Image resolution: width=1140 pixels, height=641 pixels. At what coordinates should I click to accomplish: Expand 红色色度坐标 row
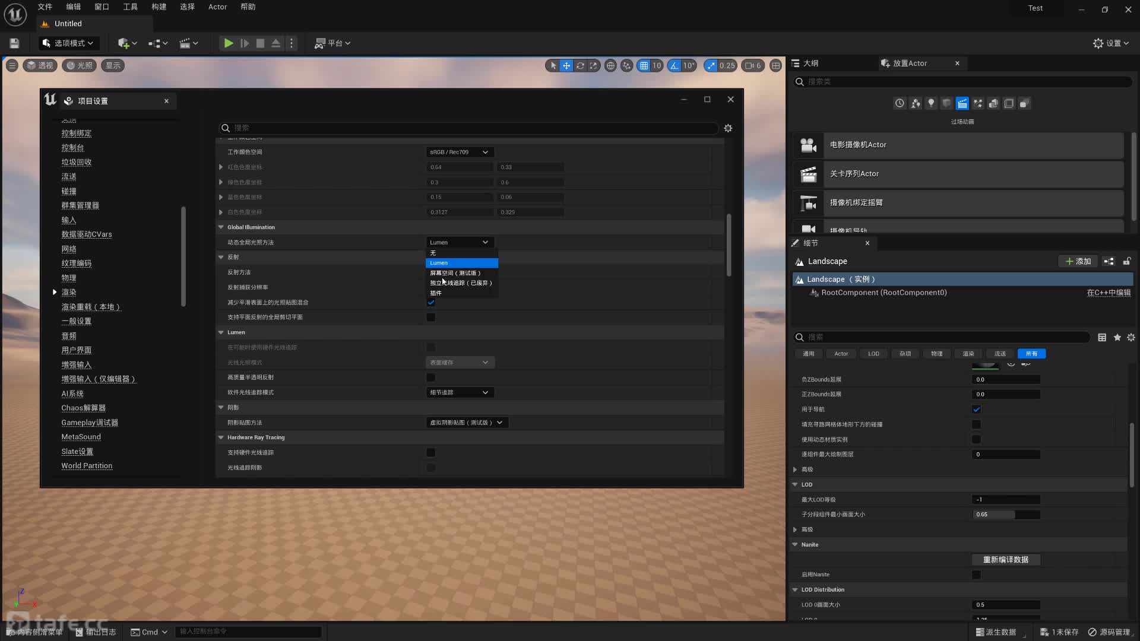[221, 167]
